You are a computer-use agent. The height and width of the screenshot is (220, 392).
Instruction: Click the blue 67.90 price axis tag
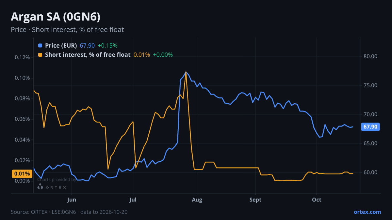pos(370,127)
